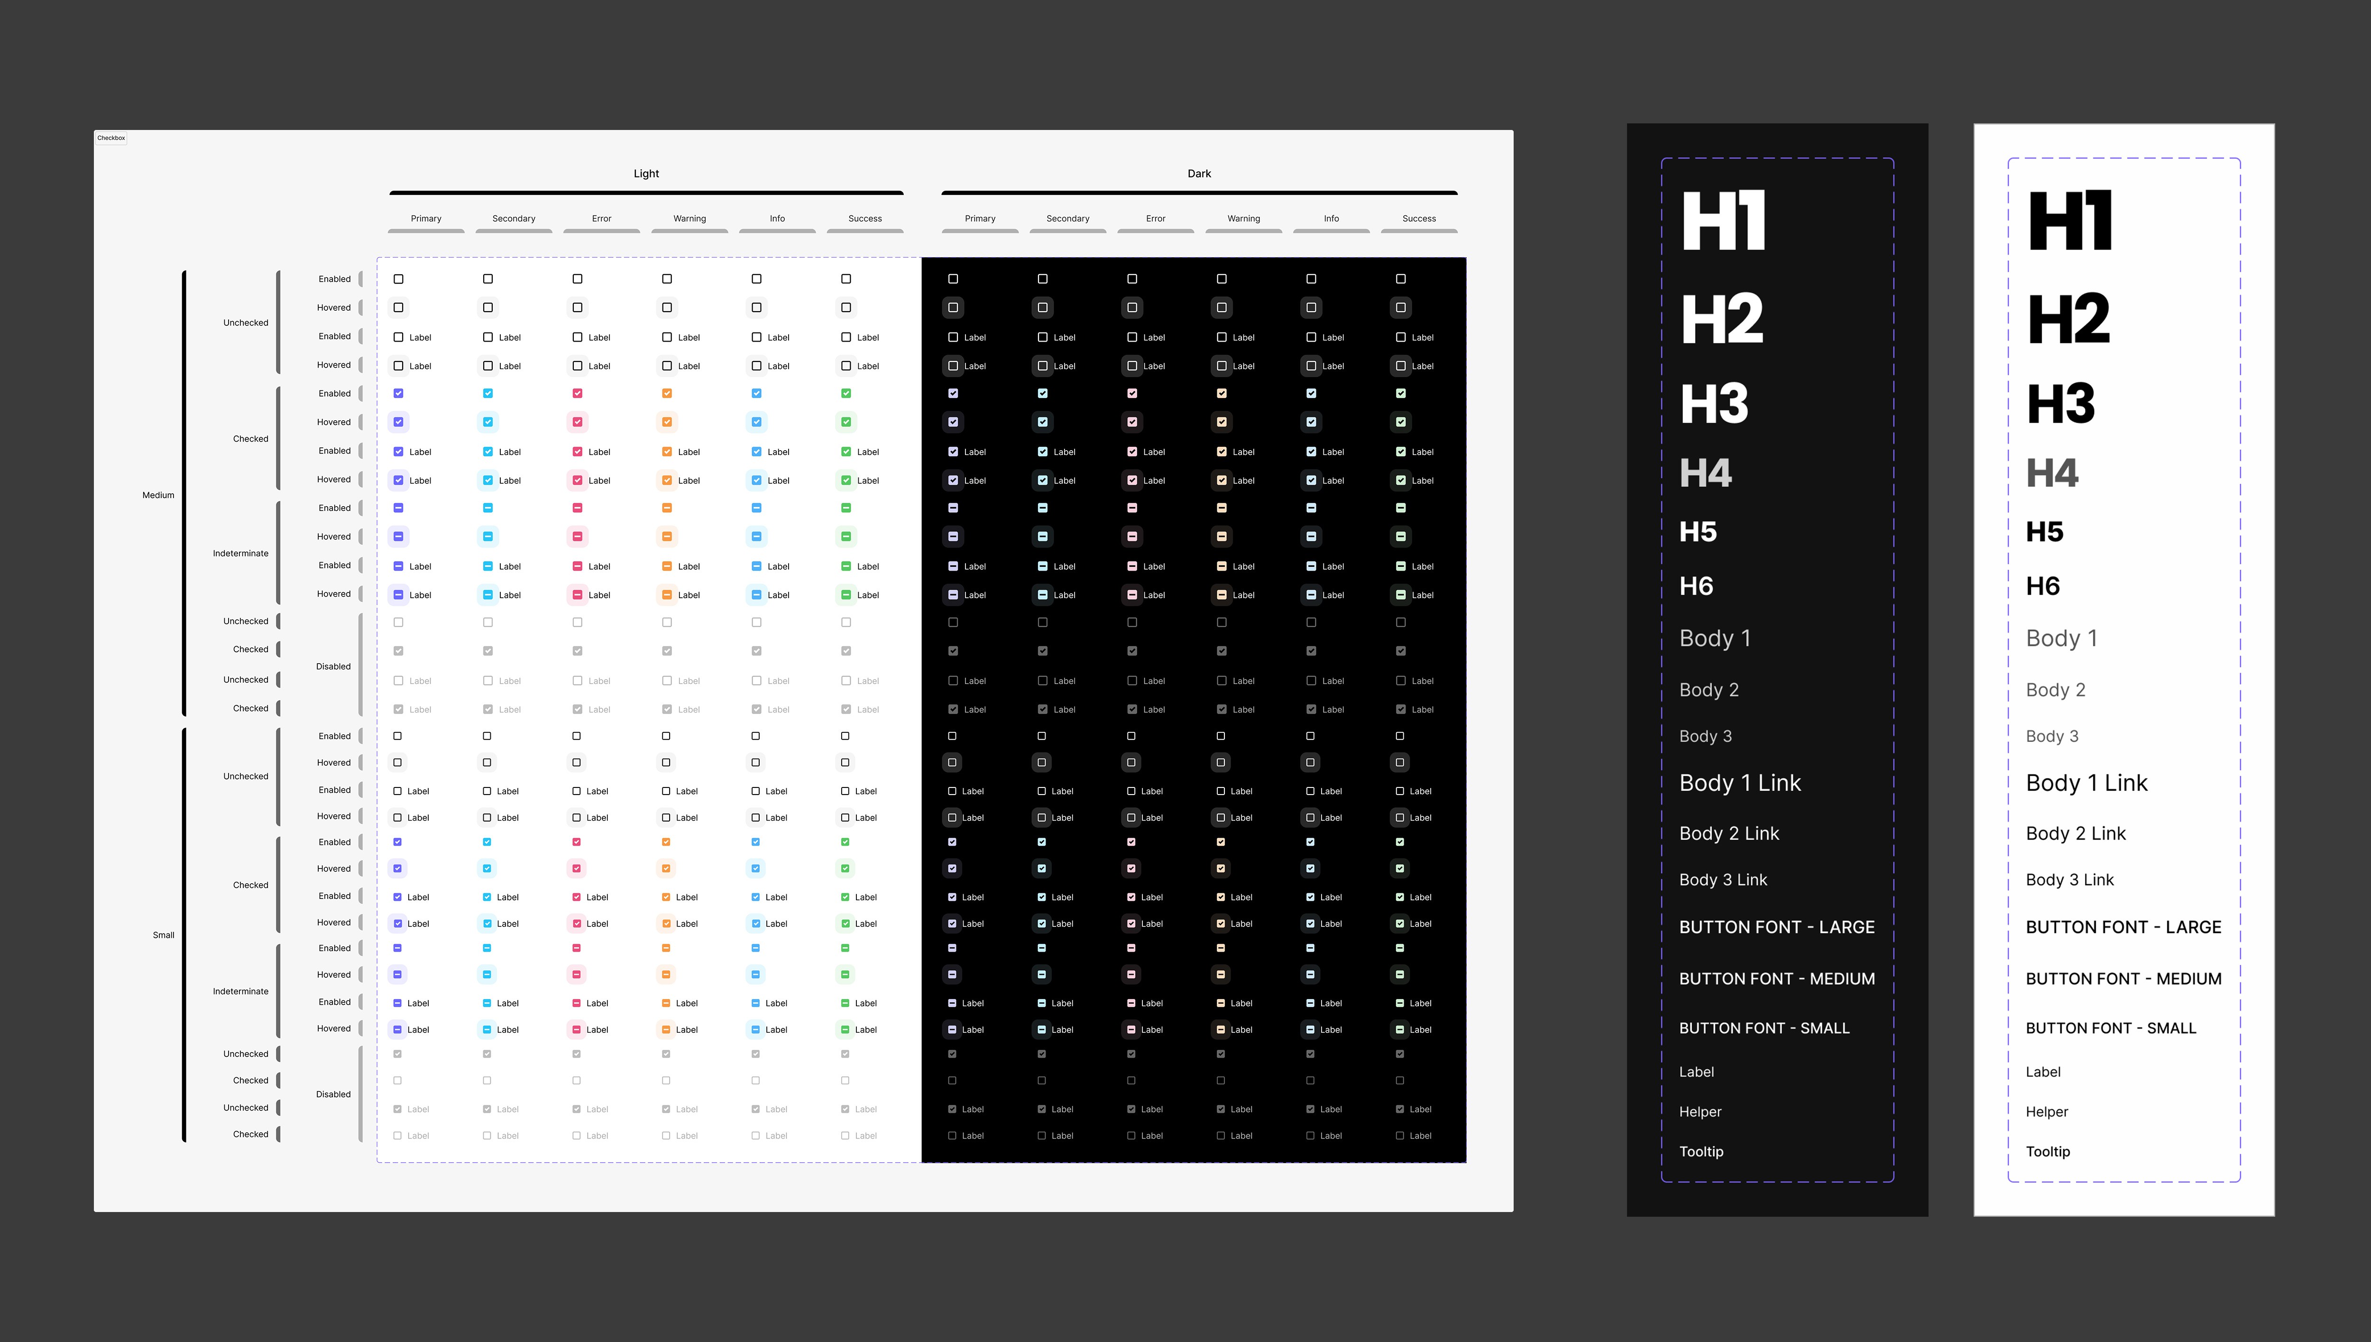
Task: Toggle first pink Light Error checked checkbox
Action: pos(578,394)
